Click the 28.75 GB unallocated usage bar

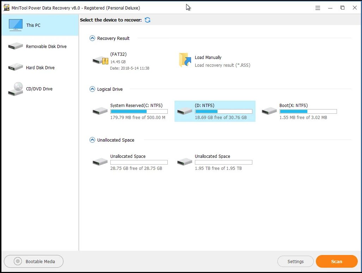coord(139,162)
